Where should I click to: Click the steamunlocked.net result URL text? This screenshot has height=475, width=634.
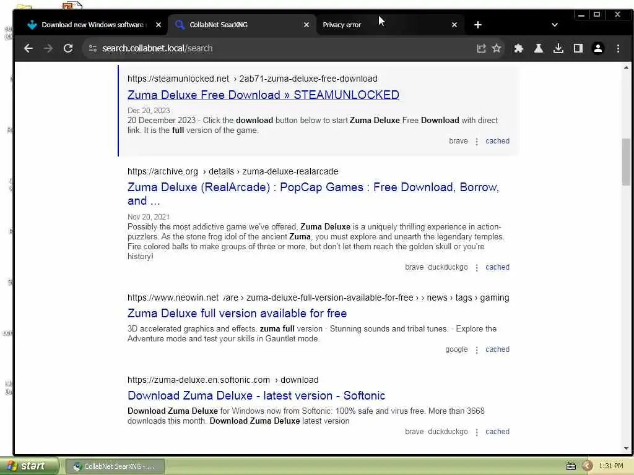click(x=253, y=79)
